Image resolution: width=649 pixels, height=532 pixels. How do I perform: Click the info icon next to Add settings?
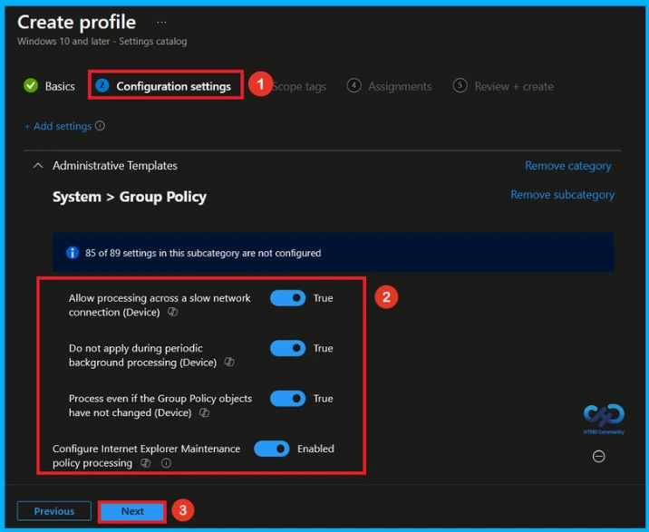tap(101, 126)
